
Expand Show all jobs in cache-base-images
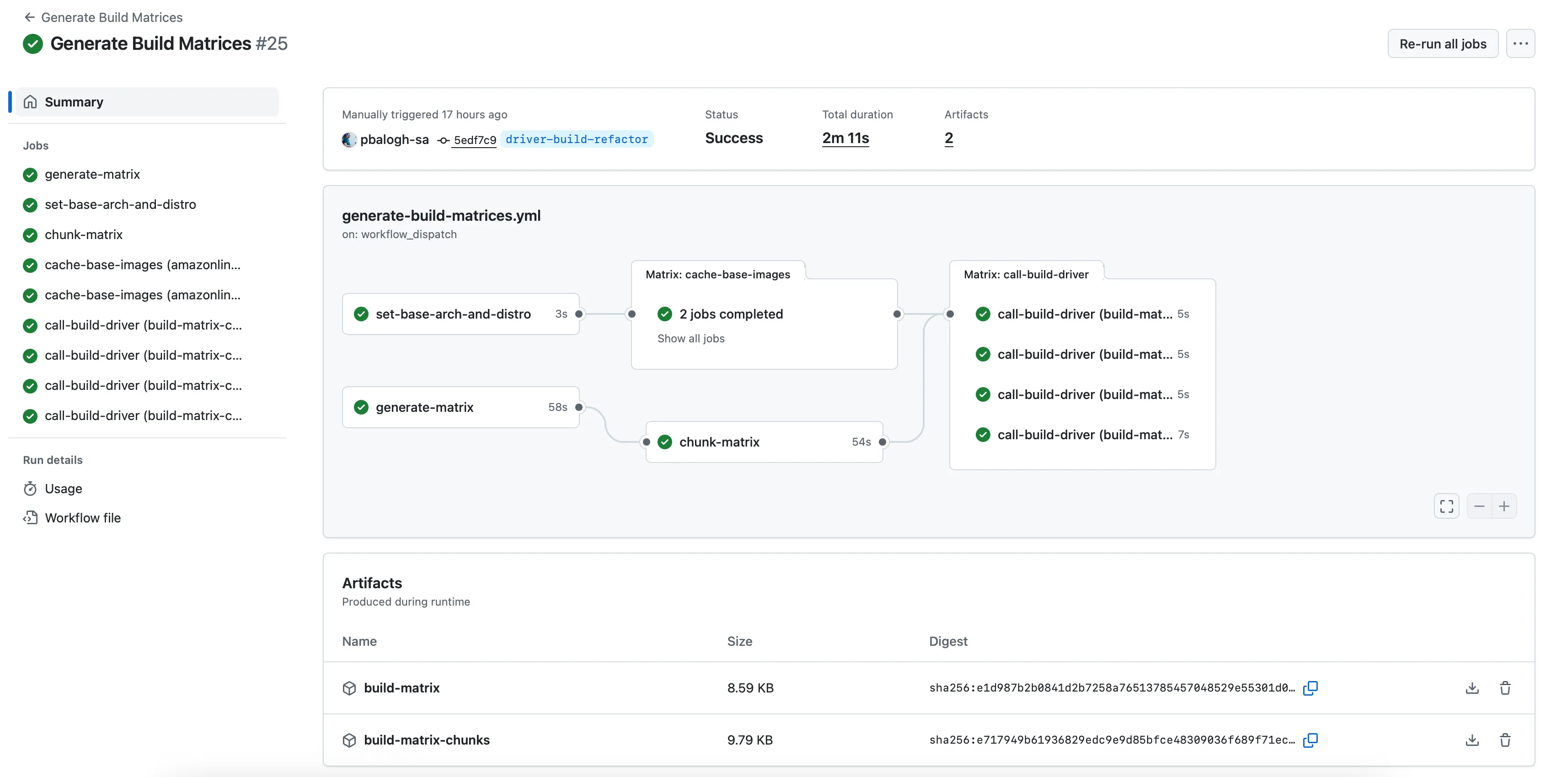click(x=690, y=338)
